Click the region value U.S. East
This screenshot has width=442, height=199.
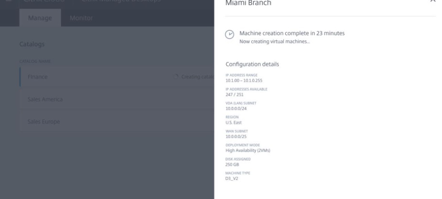233,122
